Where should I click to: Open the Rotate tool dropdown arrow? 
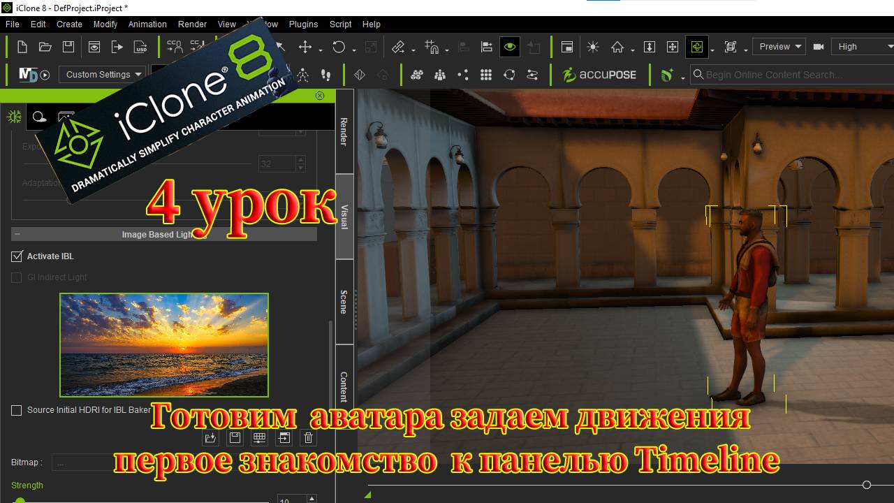(354, 50)
